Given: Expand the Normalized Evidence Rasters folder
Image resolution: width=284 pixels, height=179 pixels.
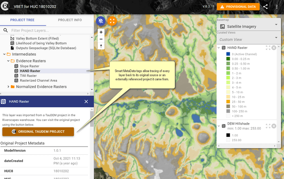Looking at the screenshot, I should click(x=9, y=86).
